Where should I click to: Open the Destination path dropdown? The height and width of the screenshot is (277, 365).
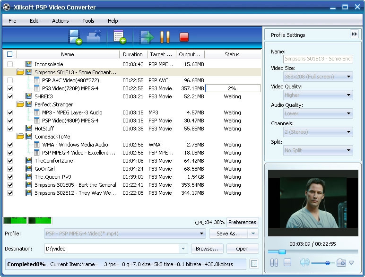(183, 249)
